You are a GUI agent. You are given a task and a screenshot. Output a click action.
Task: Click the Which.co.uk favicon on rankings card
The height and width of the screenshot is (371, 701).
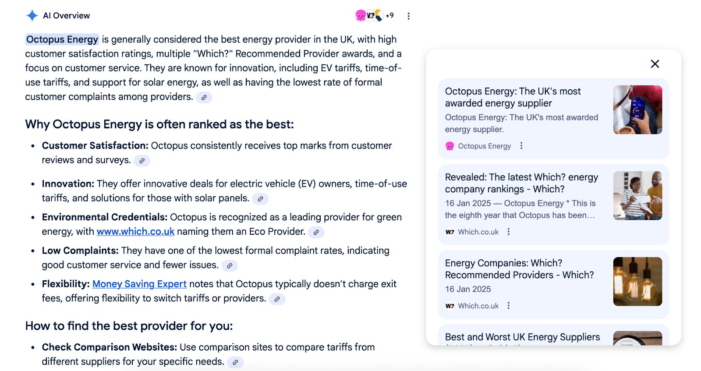coord(450,232)
